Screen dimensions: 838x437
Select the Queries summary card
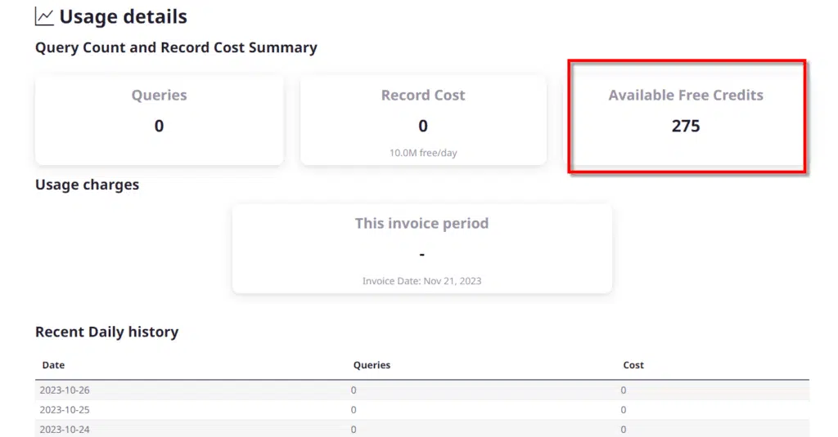pos(159,119)
